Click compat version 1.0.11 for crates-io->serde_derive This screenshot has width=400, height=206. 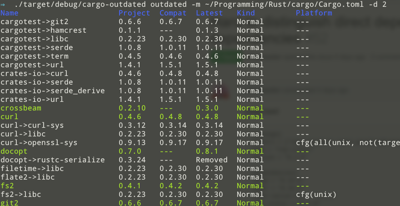point(173,91)
